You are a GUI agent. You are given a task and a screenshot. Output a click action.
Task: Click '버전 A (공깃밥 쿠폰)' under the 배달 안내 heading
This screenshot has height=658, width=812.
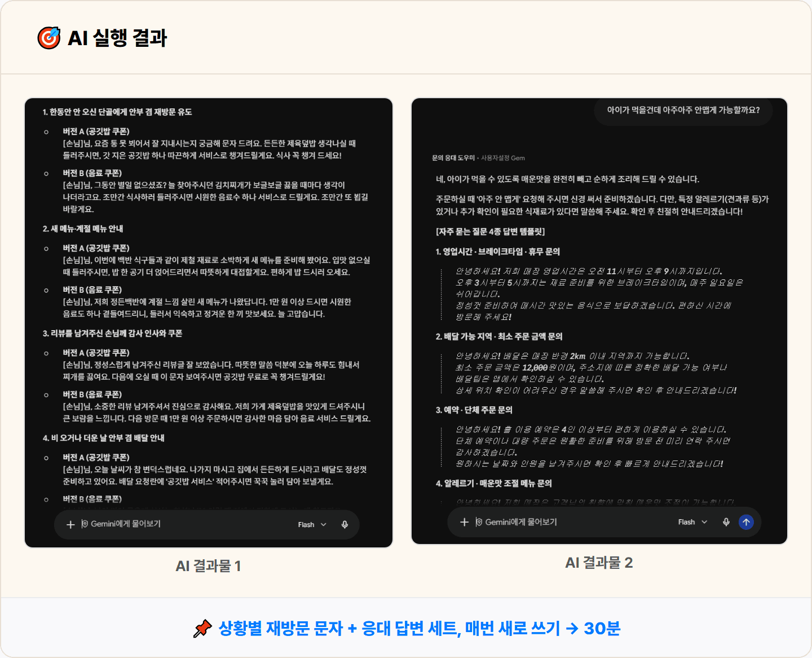point(96,458)
